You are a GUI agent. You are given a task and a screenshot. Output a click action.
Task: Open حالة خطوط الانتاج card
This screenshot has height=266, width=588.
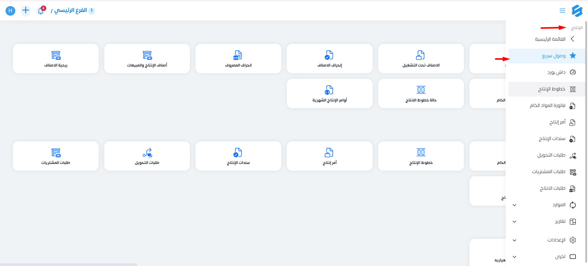point(421,93)
